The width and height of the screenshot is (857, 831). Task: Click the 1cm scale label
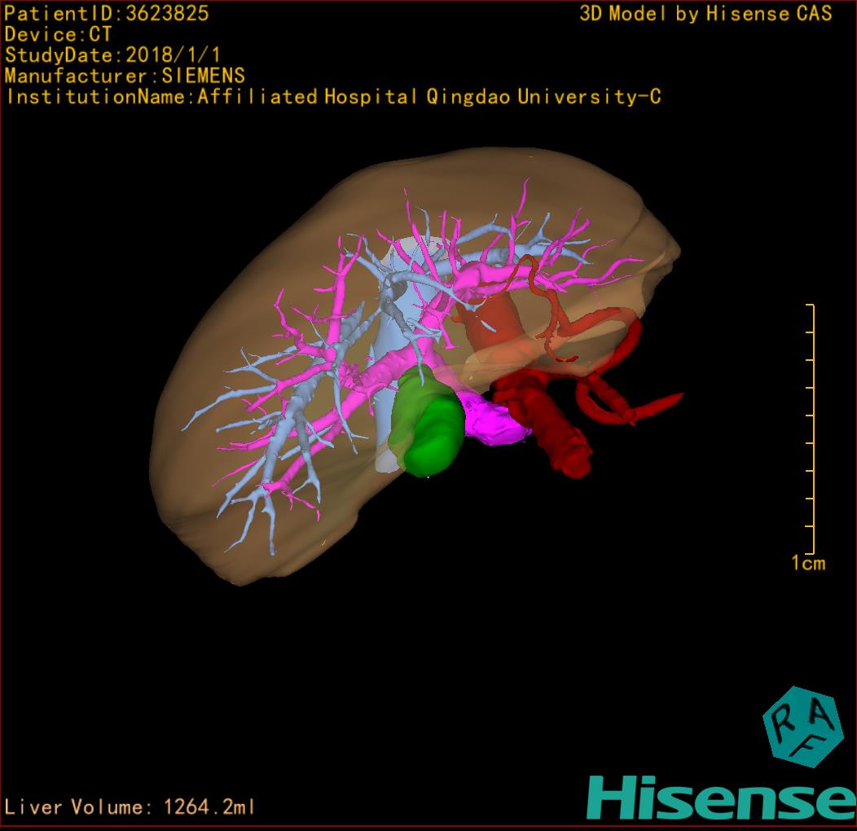pyautogui.click(x=807, y=563)
